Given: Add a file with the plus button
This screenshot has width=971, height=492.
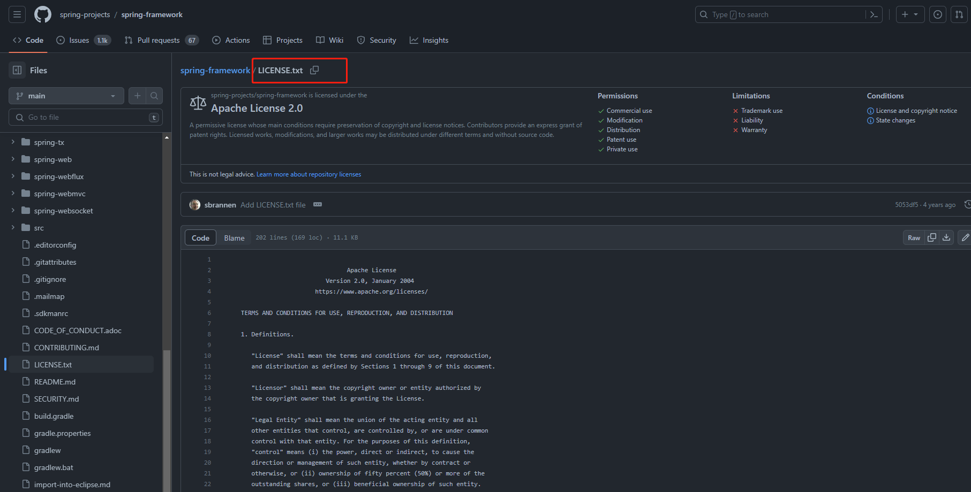Looking at the screenshot, I should coord(138,96).
